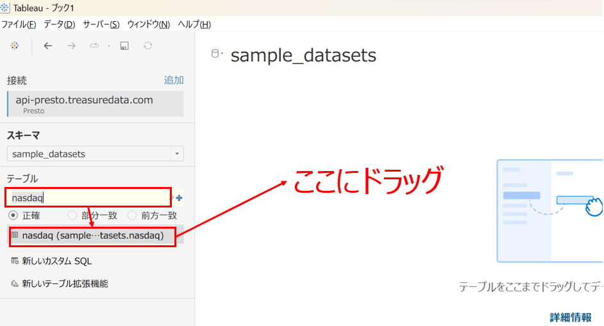Screen dimensions: 604x326
Task: Click the テーブル heading label
Action: pyautogui.click(x=22, y=179)
